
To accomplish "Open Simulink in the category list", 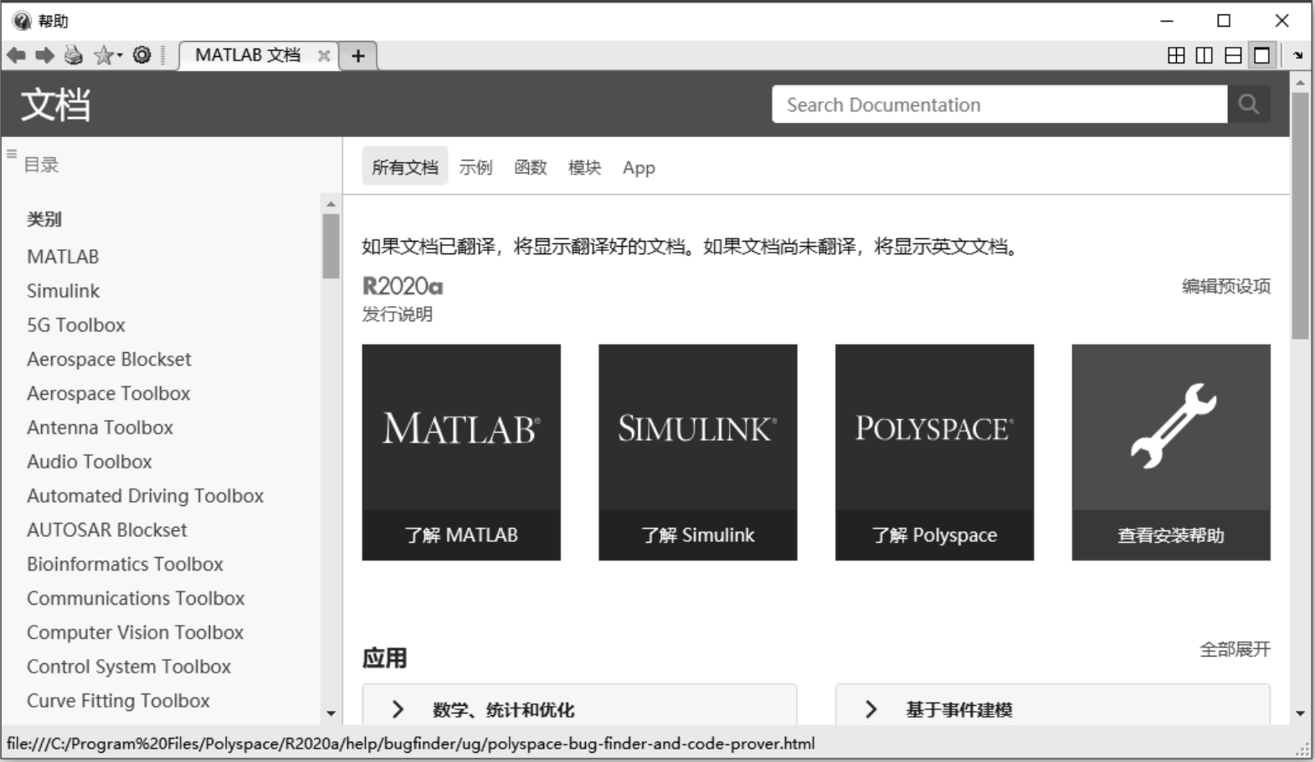I will tap(63, 291).
